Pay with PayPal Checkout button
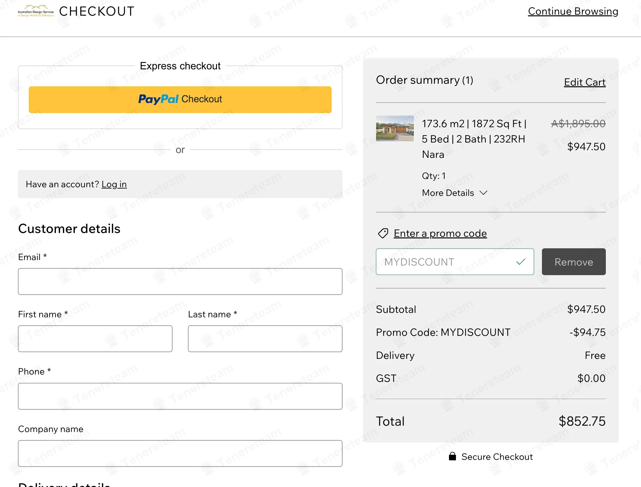Screen dimensions: 641x487 coord(180,99)
